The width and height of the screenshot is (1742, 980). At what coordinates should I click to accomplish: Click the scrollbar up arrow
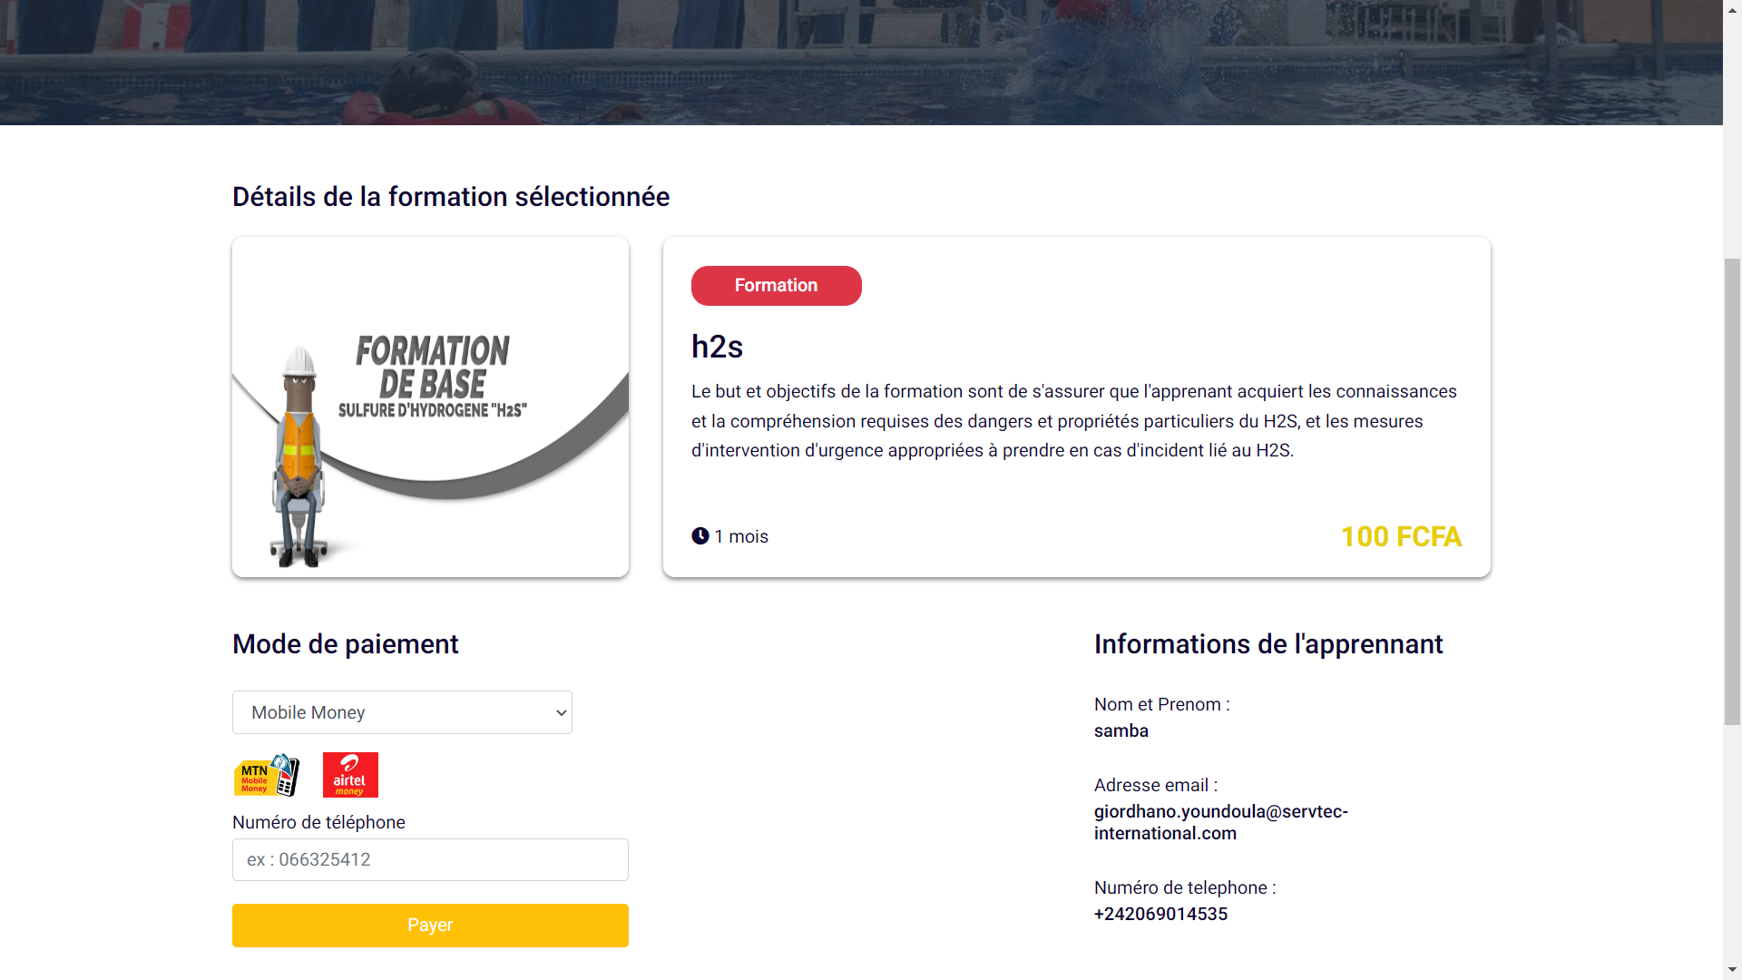(x=1732, y=9)
